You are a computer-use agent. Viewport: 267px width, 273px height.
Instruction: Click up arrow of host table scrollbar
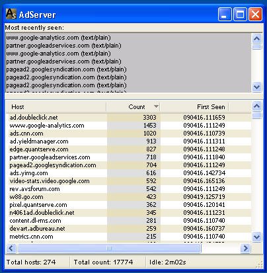coord(256,106)
